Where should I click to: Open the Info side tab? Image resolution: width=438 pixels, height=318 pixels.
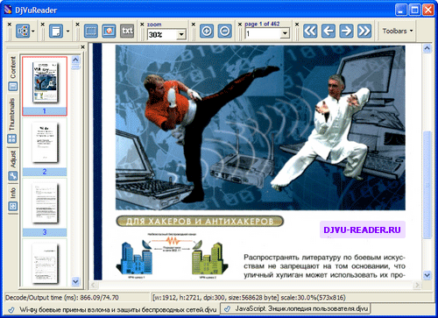(12, 199)
